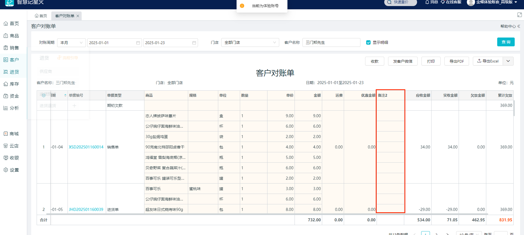Click the 备注2 column header
The height and width of the screenshot is (235, 524).
(391, 95)
